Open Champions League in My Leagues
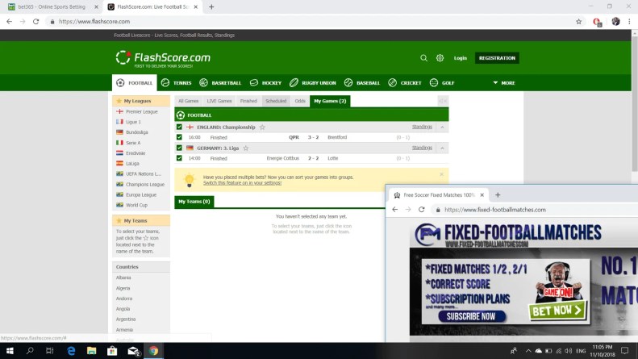Image resolution: width=638 pixels, height=359 pixels. pos(145,185)
